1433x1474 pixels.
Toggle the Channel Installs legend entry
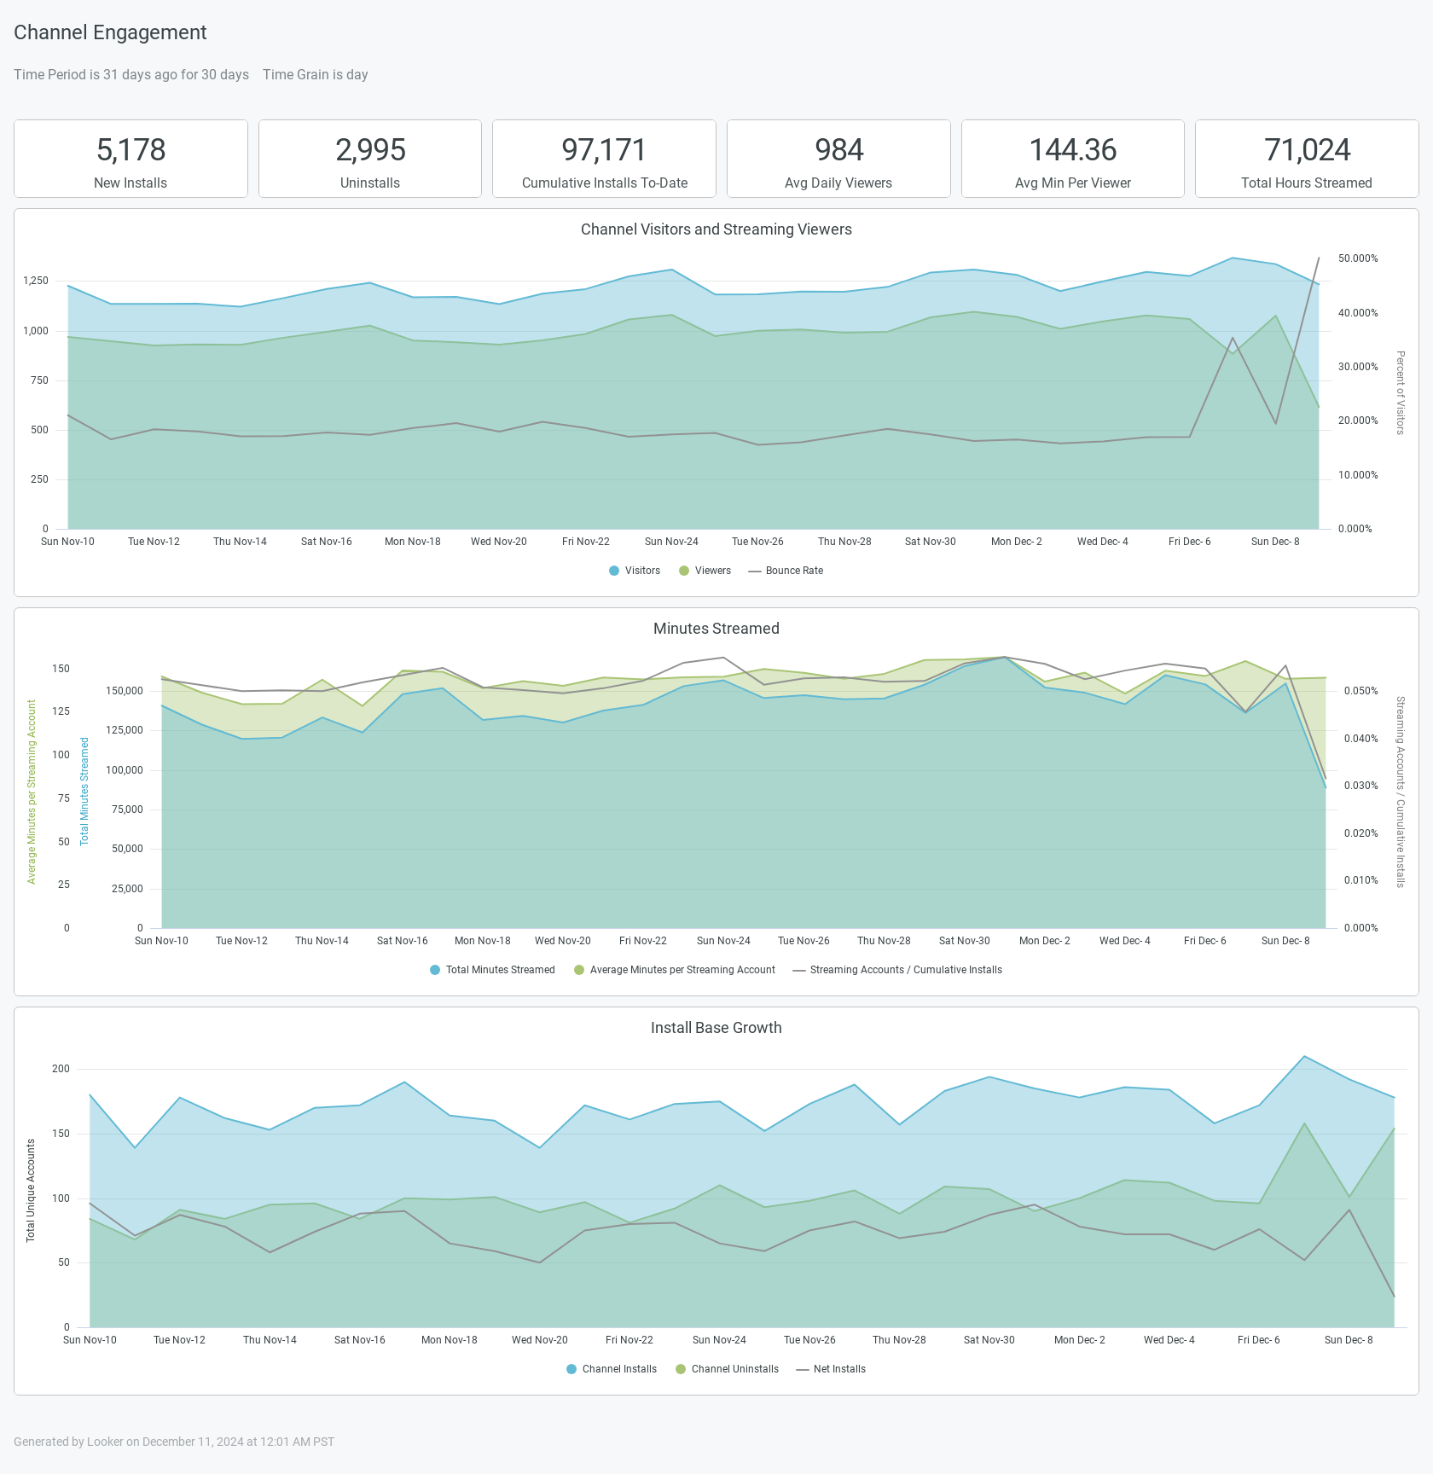[612, 1369]
